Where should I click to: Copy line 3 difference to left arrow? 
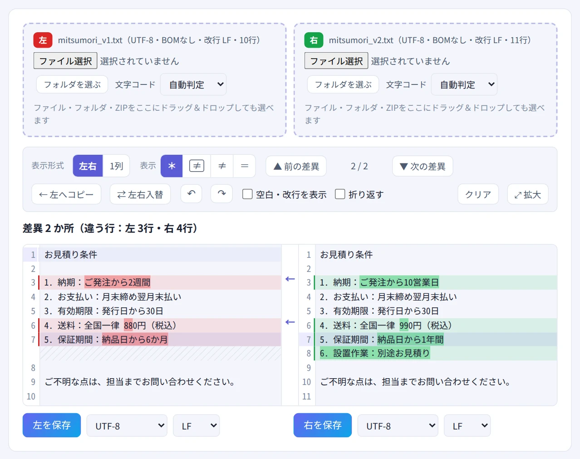(290, 279)
